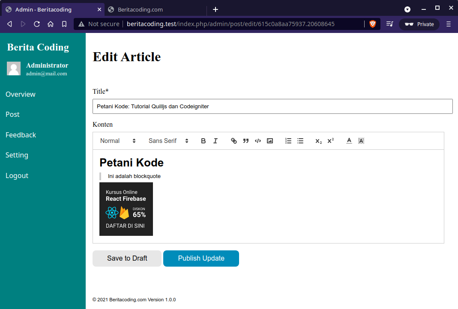Open the Sans Serif font dropdown

click(x=168, y=140)
